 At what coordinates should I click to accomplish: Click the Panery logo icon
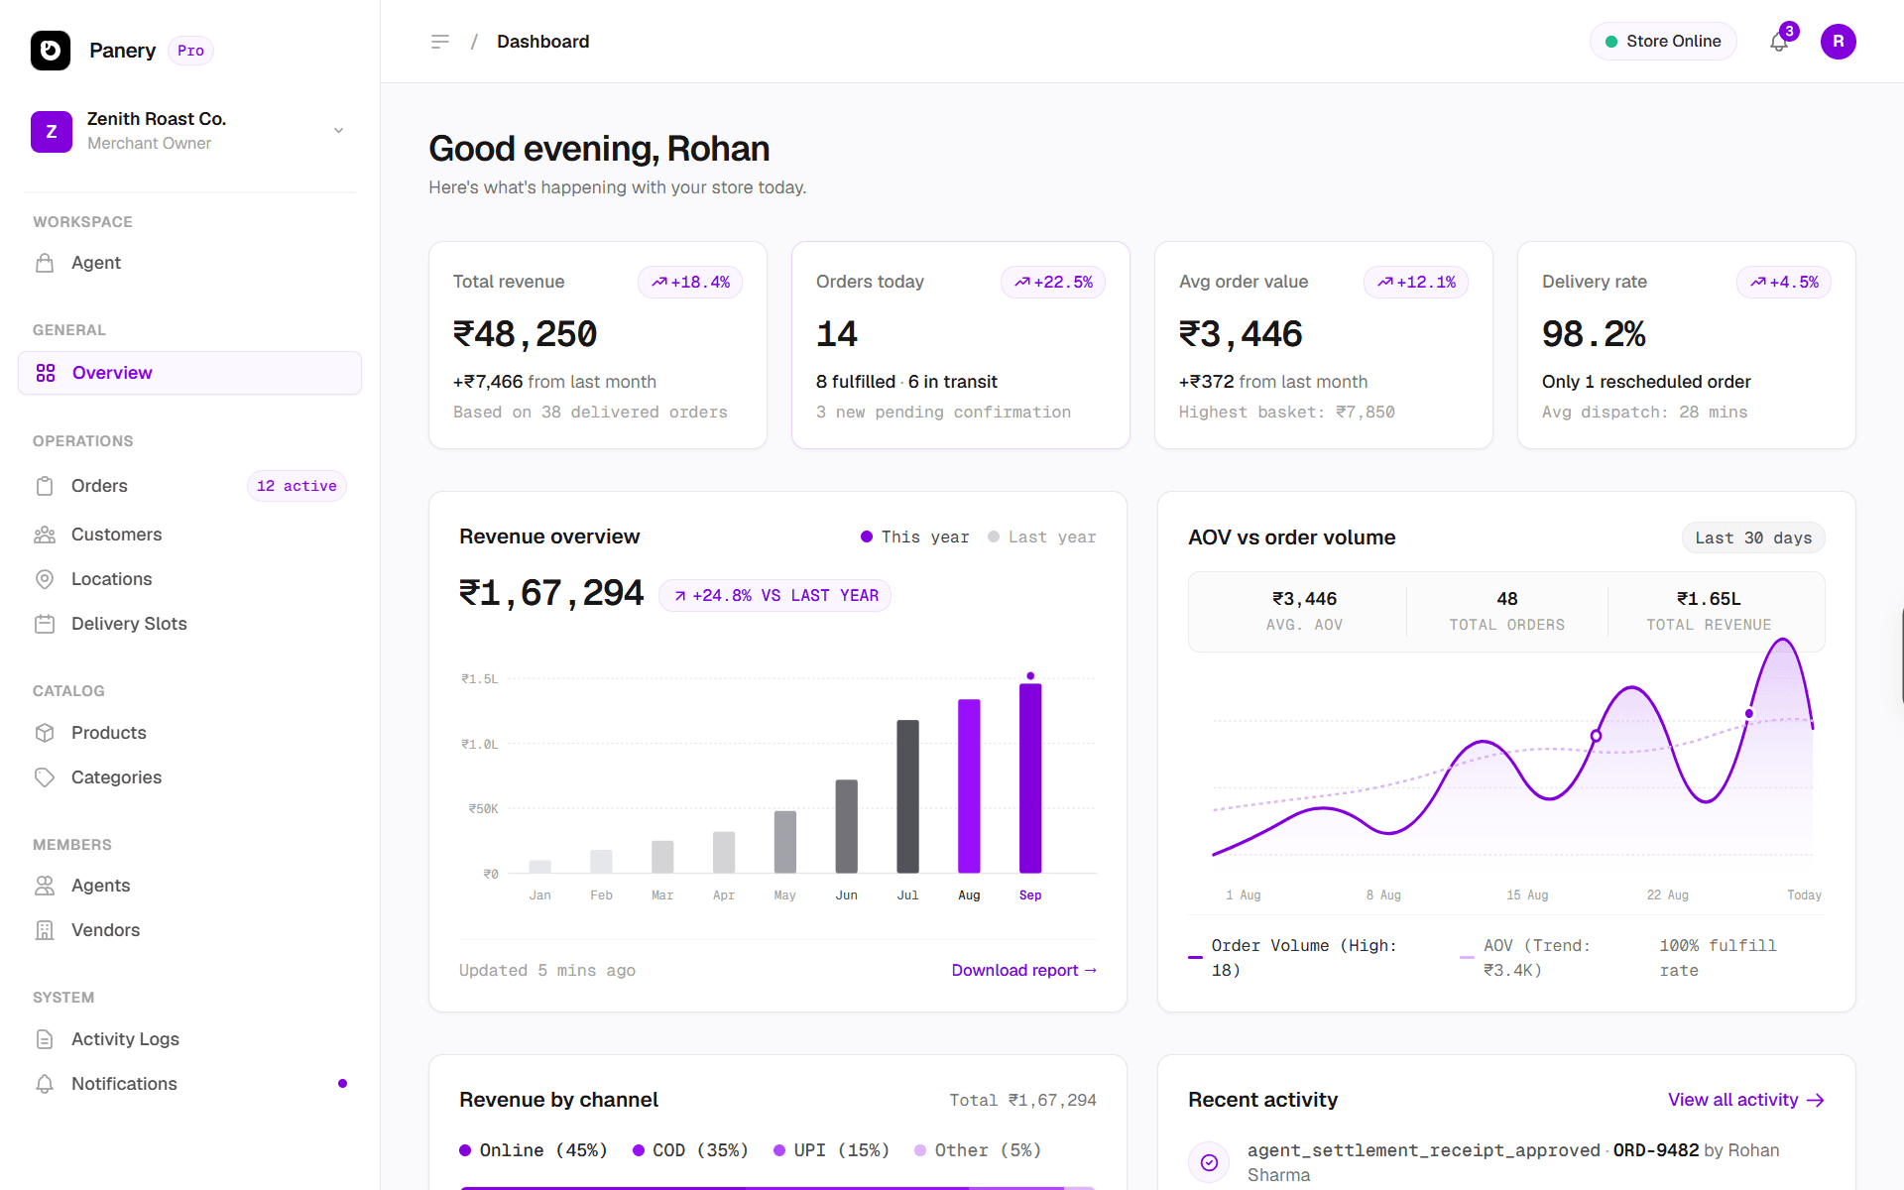[x=51, y=51]
